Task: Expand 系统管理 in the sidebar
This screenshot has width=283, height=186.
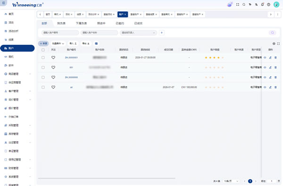Action: click(x=17, y=177)
